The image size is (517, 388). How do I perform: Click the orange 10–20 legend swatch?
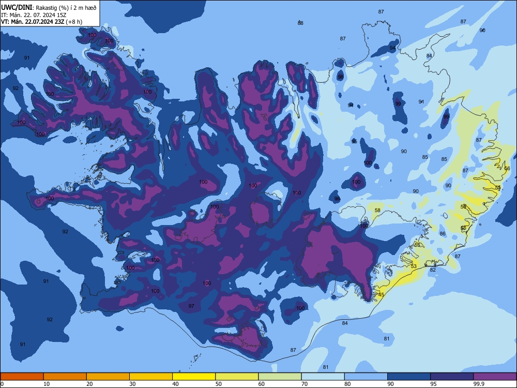[x=65, y=377]
